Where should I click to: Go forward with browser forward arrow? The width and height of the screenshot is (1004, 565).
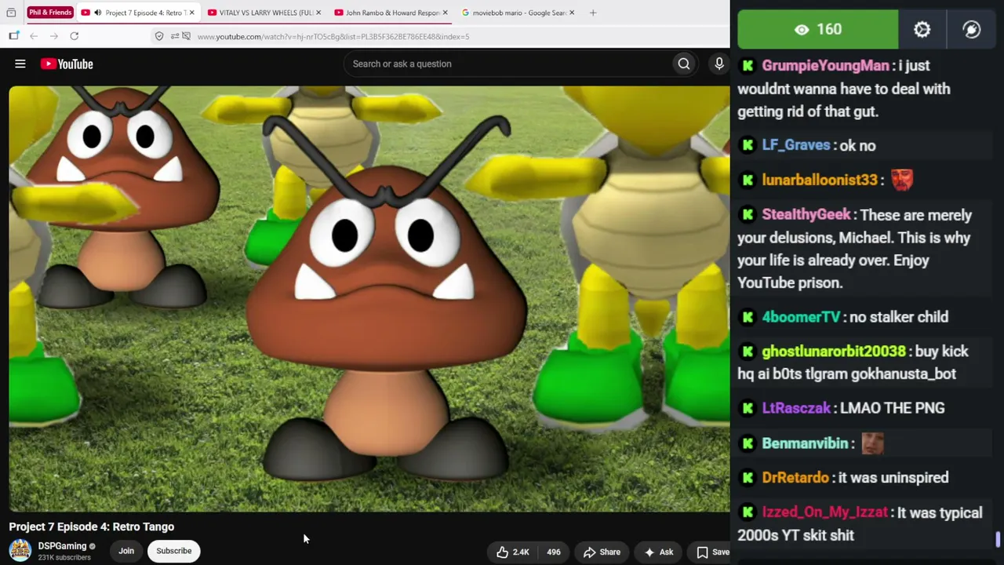pyautogui.click(x=54, y=36)
